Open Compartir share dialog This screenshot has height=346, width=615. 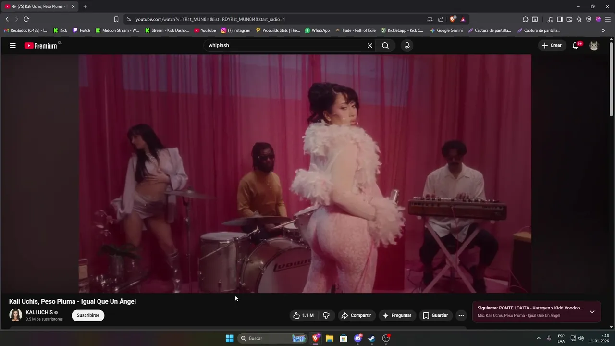(x=356, y=316)
